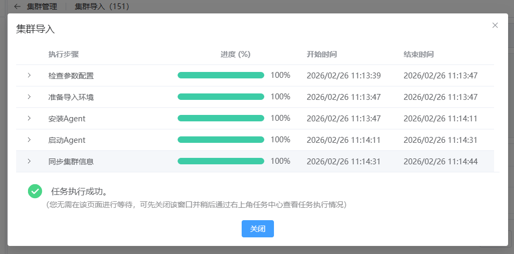
Task: Expand the 检查参数配置 step row
Action: coord(29,75)
